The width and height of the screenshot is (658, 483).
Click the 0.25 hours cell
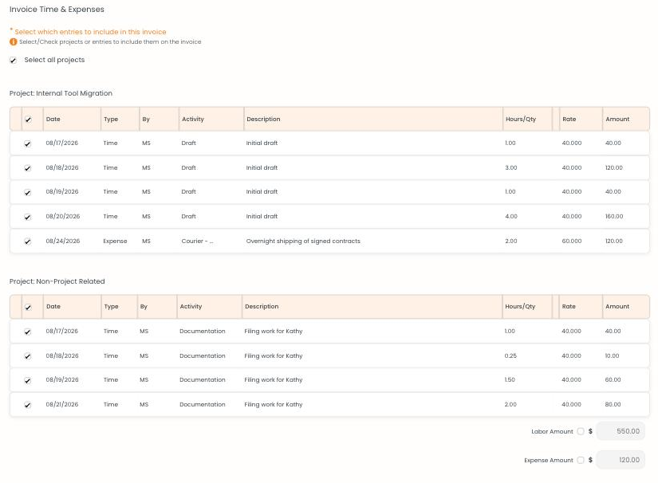click(510, 355)
